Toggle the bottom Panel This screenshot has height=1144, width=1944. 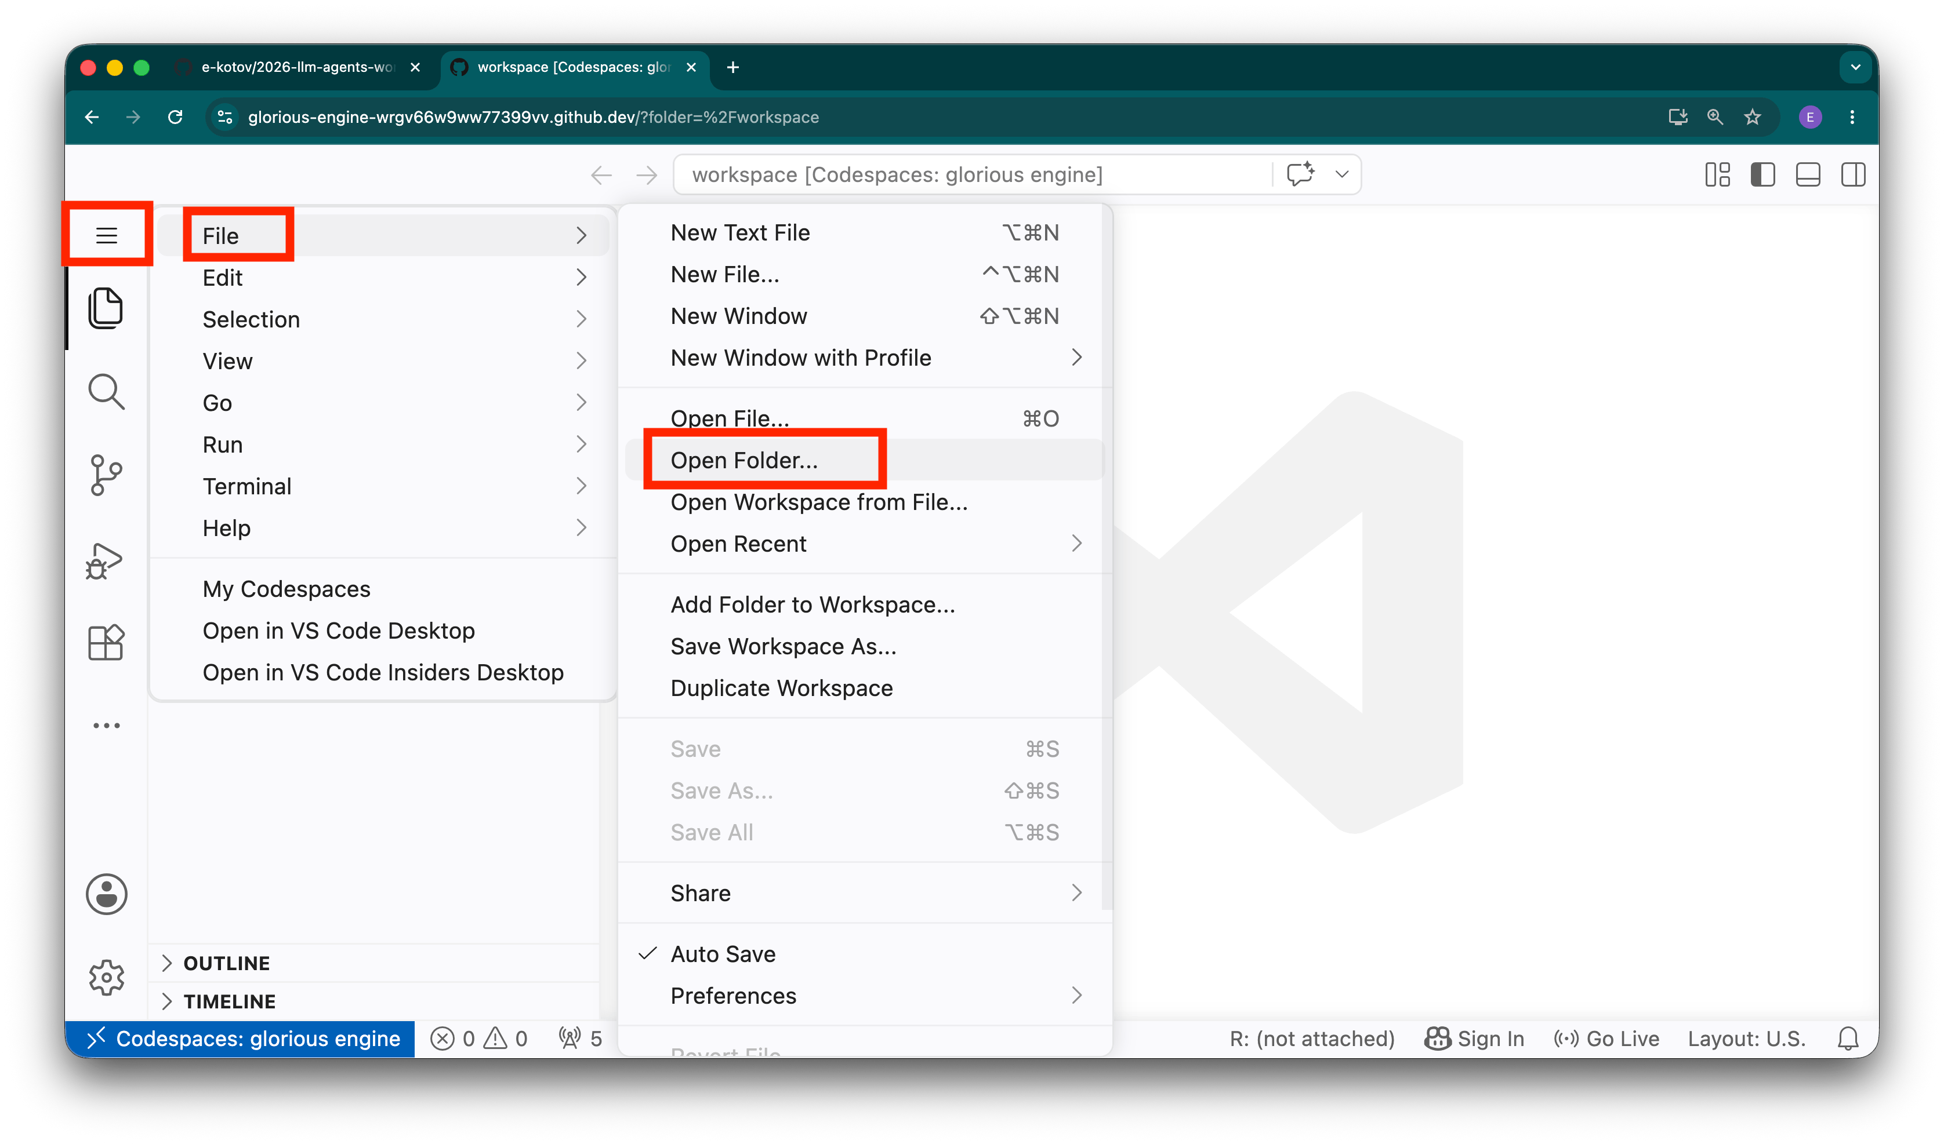click(1808, 175)
